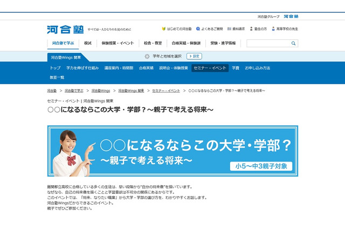345x230 pixels.
Task: Open the 塾生の方 link
Action: (260, 29)
